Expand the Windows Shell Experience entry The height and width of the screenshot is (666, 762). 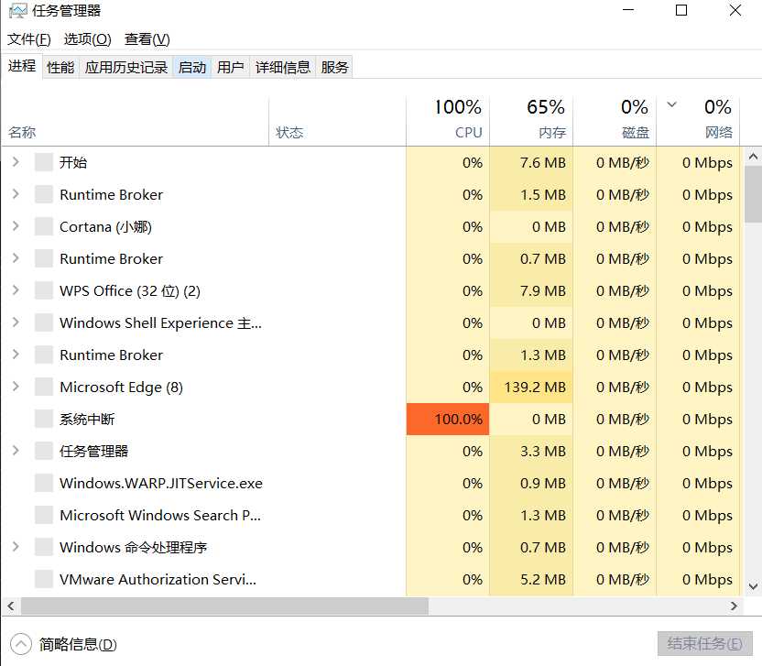16,323
